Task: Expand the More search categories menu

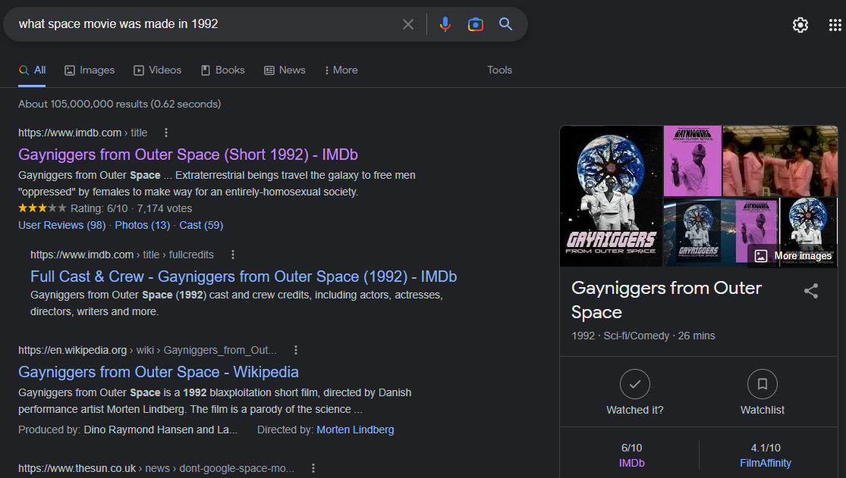Action: click(341, 70)
